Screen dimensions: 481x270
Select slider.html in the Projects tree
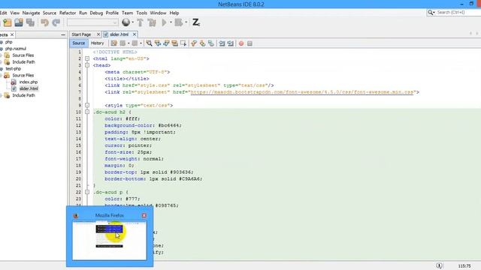[x=29, y=88]
